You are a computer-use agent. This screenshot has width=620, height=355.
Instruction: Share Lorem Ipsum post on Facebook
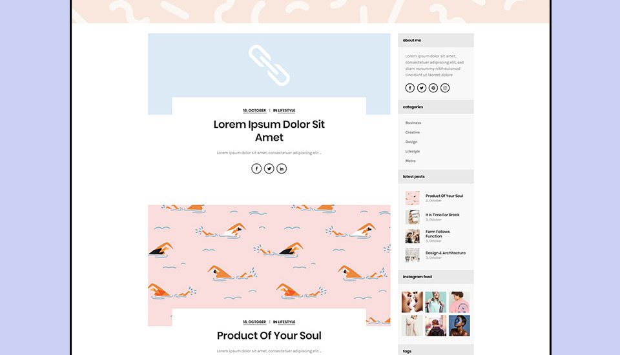[256, 169]
